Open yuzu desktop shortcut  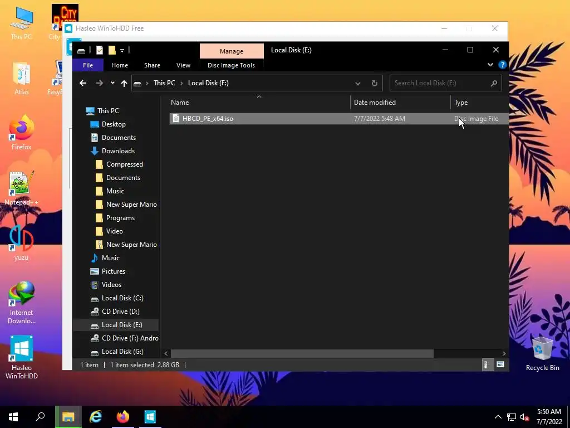21,243
